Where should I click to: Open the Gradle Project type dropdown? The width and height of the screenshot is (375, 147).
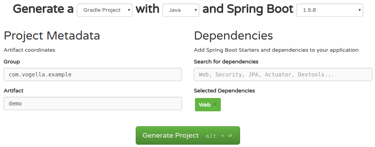tap(104, 10)
